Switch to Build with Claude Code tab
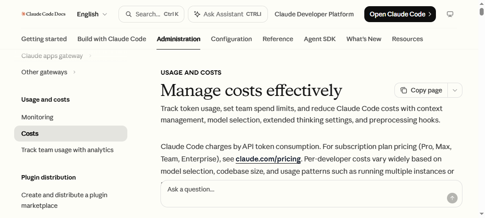 click(112, 39)
